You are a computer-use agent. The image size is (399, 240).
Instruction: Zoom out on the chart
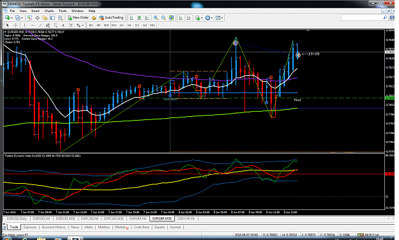pos(163,18)
